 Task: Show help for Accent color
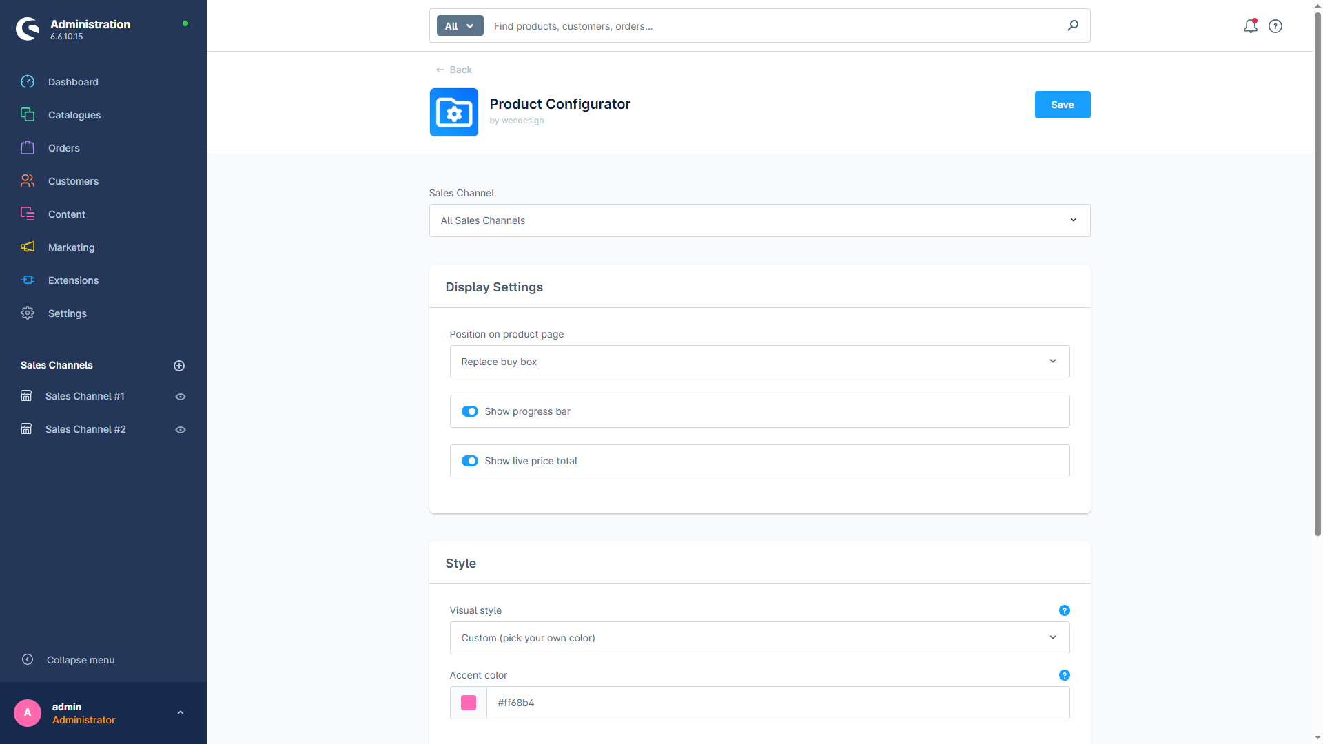click(x=1064, y=675)
